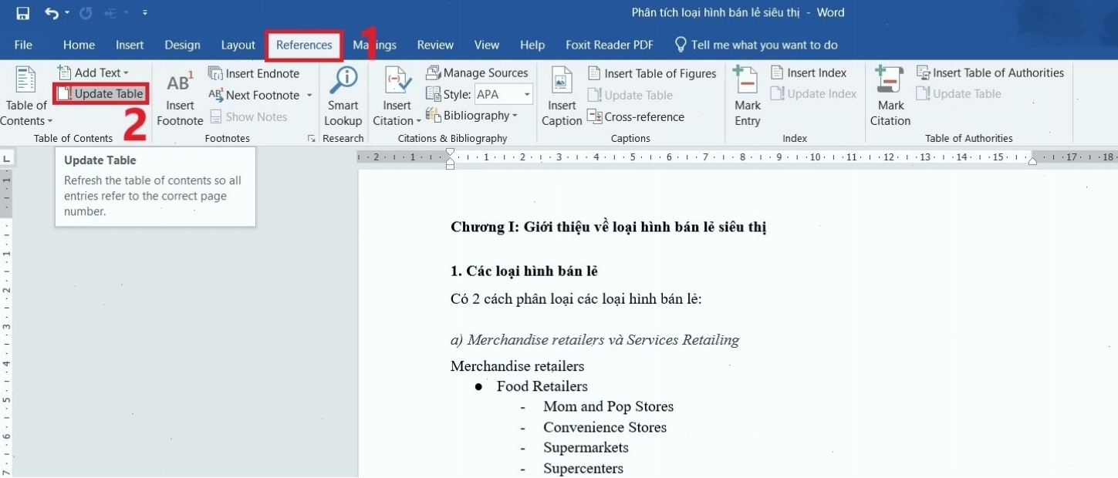Click right indent marker on ruler
The image size is (1118, 478).
pos(1032,160)
